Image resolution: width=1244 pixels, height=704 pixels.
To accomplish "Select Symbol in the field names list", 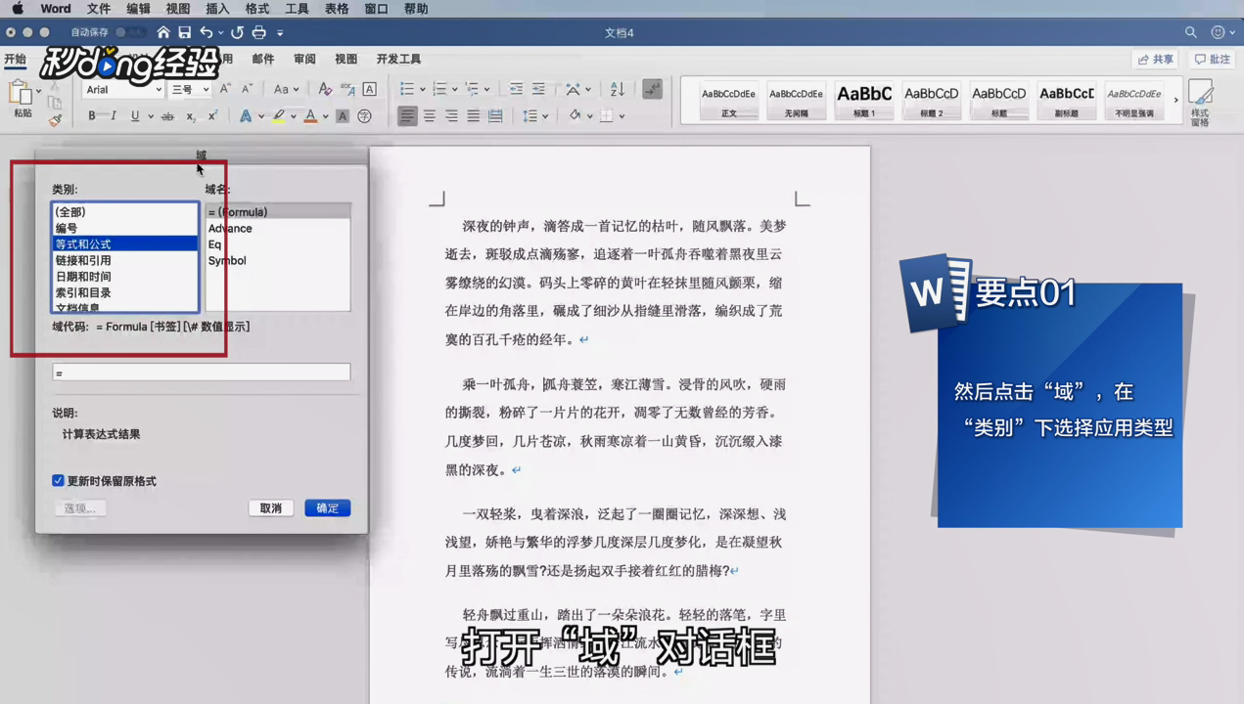I will click(277, 261).
